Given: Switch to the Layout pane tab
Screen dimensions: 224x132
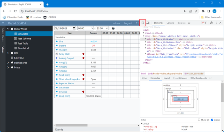Looking at the screenshot, I should [167, 78].
